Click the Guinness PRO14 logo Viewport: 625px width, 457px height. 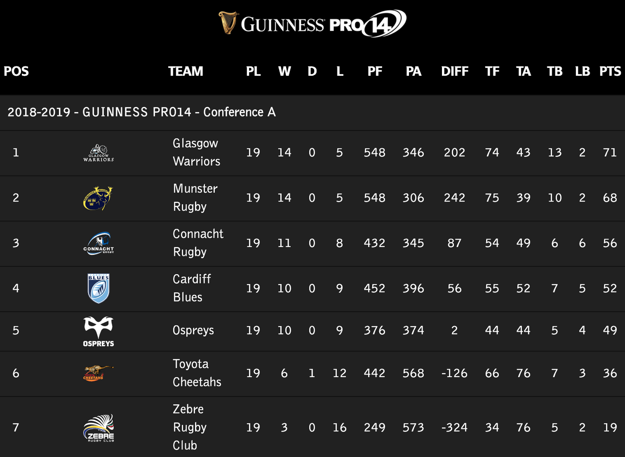tap(312, 23)
